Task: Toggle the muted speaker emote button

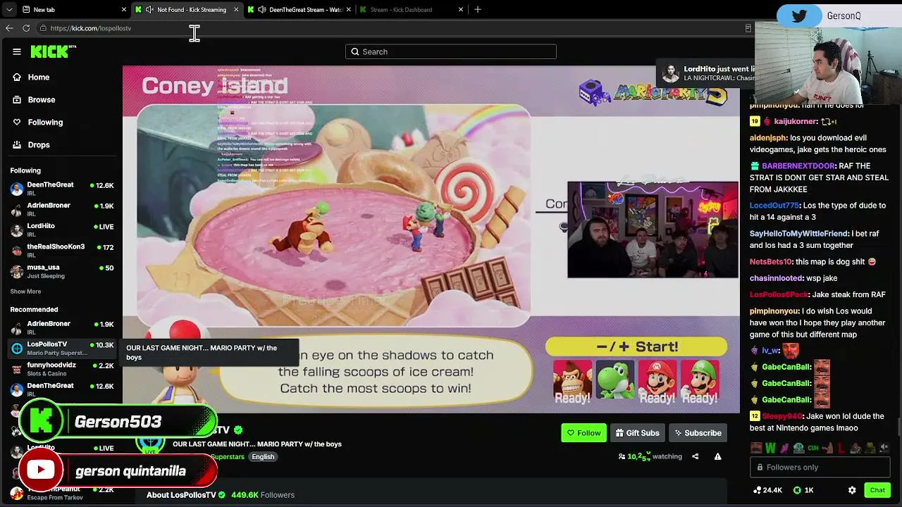Action: click(x=884, y=448)
